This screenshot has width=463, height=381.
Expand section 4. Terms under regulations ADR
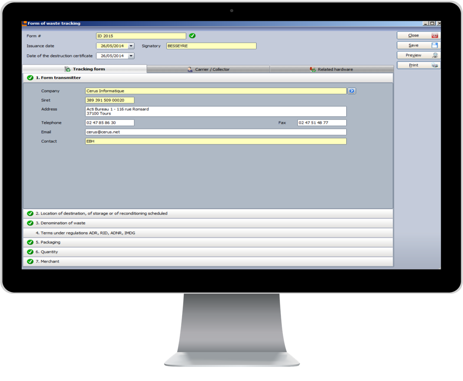coord(208,233)
